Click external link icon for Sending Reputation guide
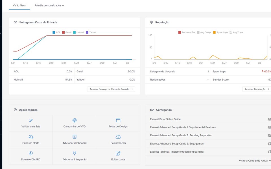 (269, 135)
